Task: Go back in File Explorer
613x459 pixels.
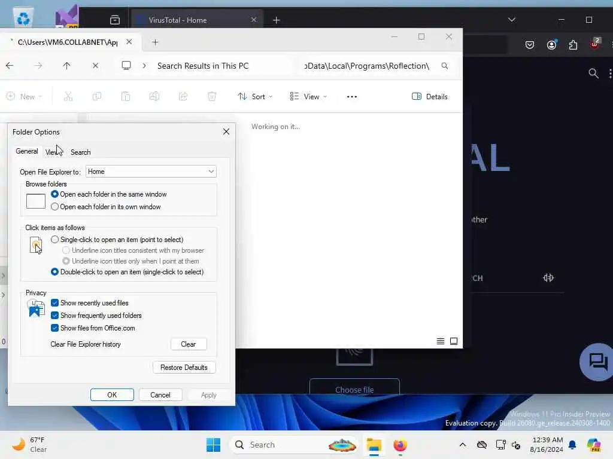Action: 10,66
